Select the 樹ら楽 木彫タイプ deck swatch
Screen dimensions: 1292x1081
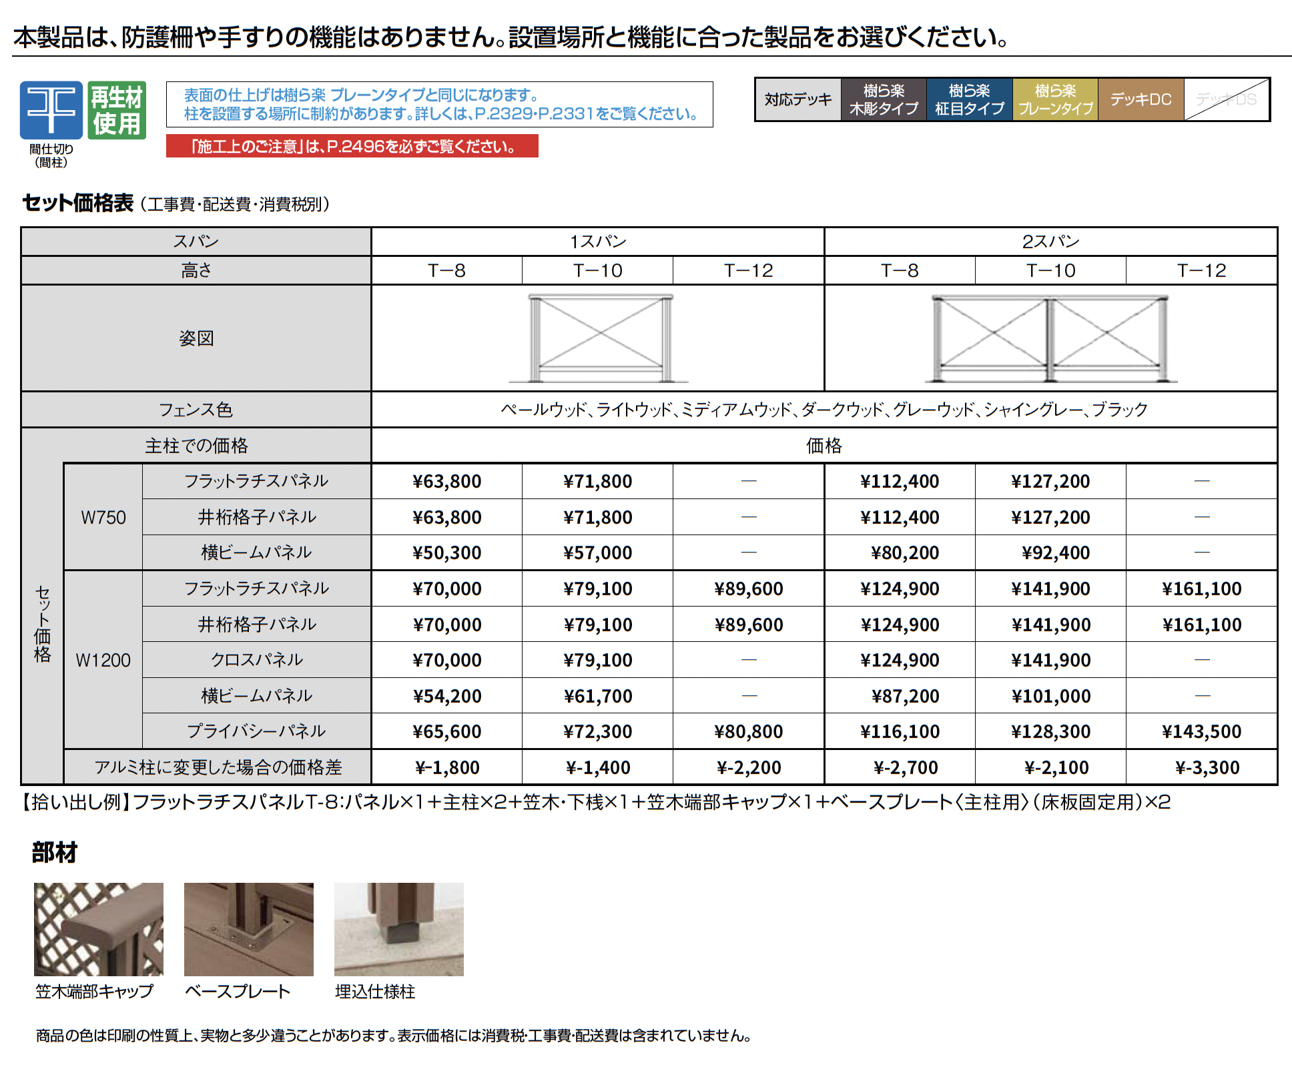pyautogui.click(x=884, y=99)
